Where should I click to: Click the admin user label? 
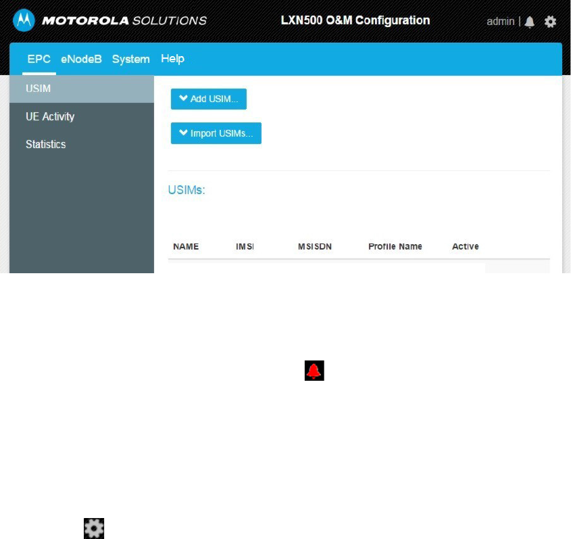coord(500,22)
